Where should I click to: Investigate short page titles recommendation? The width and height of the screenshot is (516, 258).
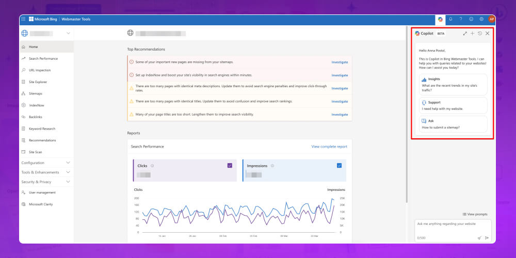(340, 115)
